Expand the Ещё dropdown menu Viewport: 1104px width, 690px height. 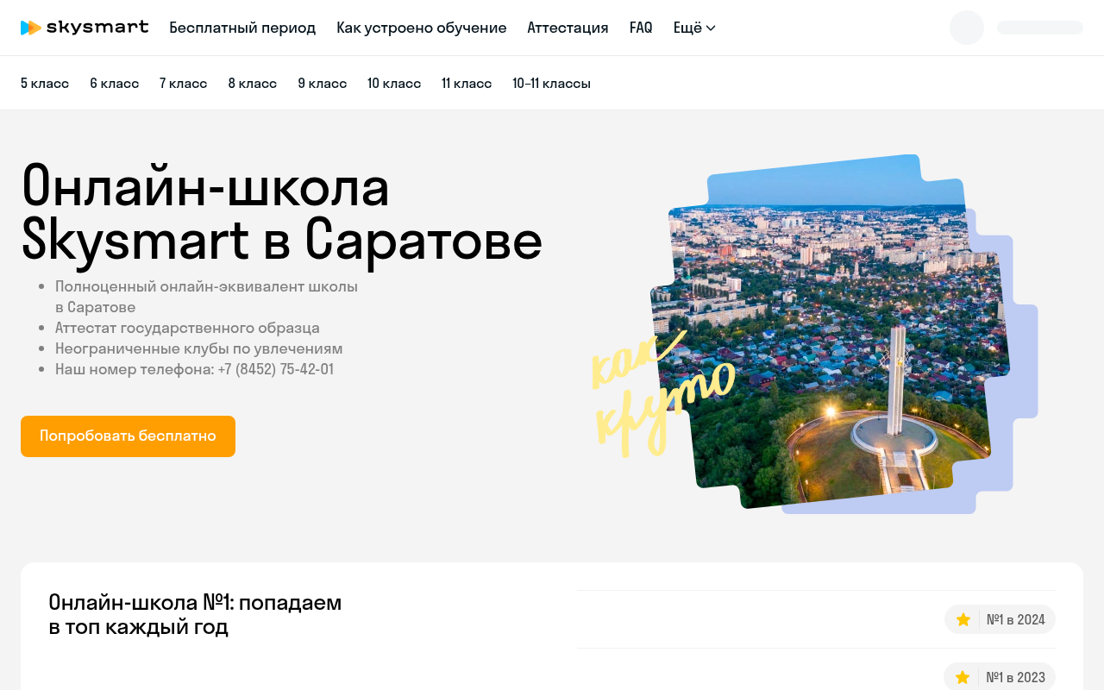click(x=694, y=28)
